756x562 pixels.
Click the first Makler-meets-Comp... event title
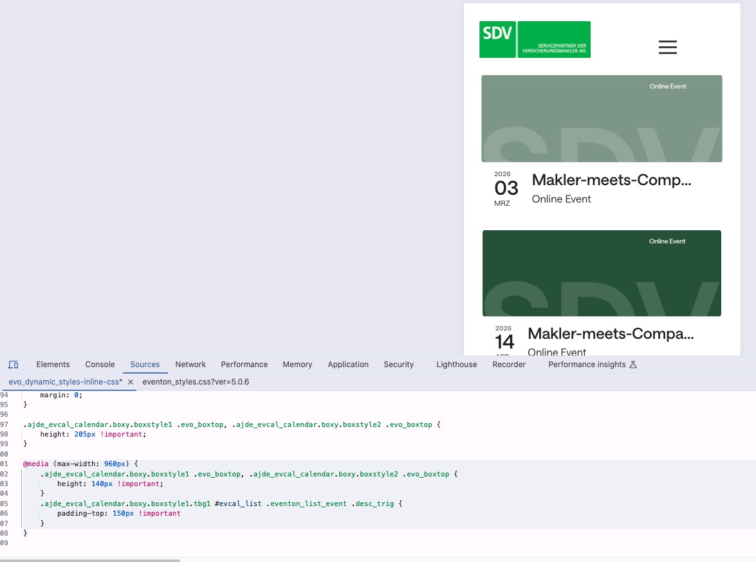pyautogui.click(x=611, y=181)
